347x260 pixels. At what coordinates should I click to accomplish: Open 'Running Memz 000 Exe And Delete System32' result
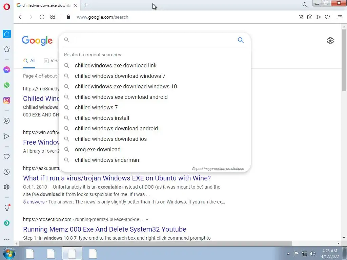pyautogui.click(x=105, y=229)
